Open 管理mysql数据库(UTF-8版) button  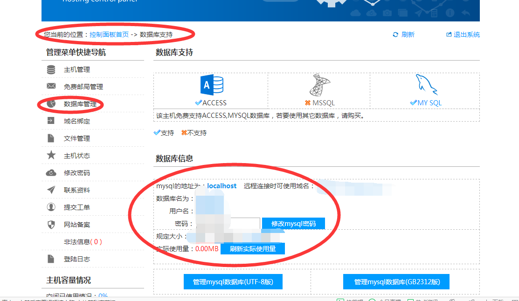233,282
